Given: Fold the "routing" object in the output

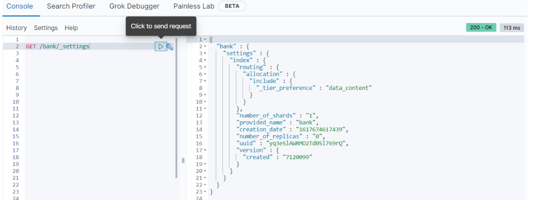Looking at the screenshot, I should [205, 67].
